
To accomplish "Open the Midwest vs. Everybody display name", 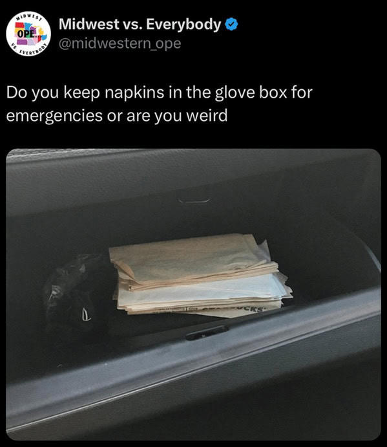I will tap(140, 24).
